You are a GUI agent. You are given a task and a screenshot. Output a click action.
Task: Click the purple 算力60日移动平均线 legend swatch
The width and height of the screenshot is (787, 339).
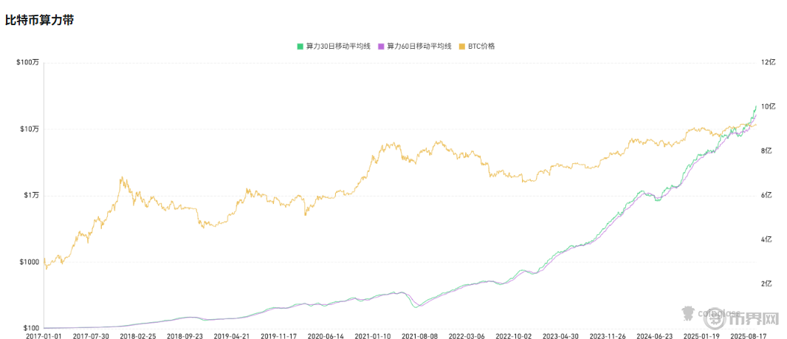381,46
